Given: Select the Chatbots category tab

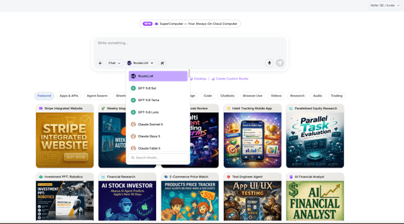Looking at the screenshot, I should [x=227, y=96].
